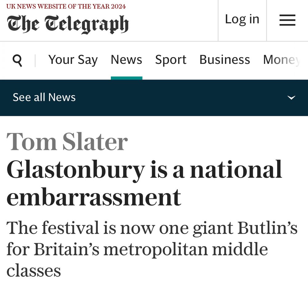Open the Your Say section

[x=73, y=60]
